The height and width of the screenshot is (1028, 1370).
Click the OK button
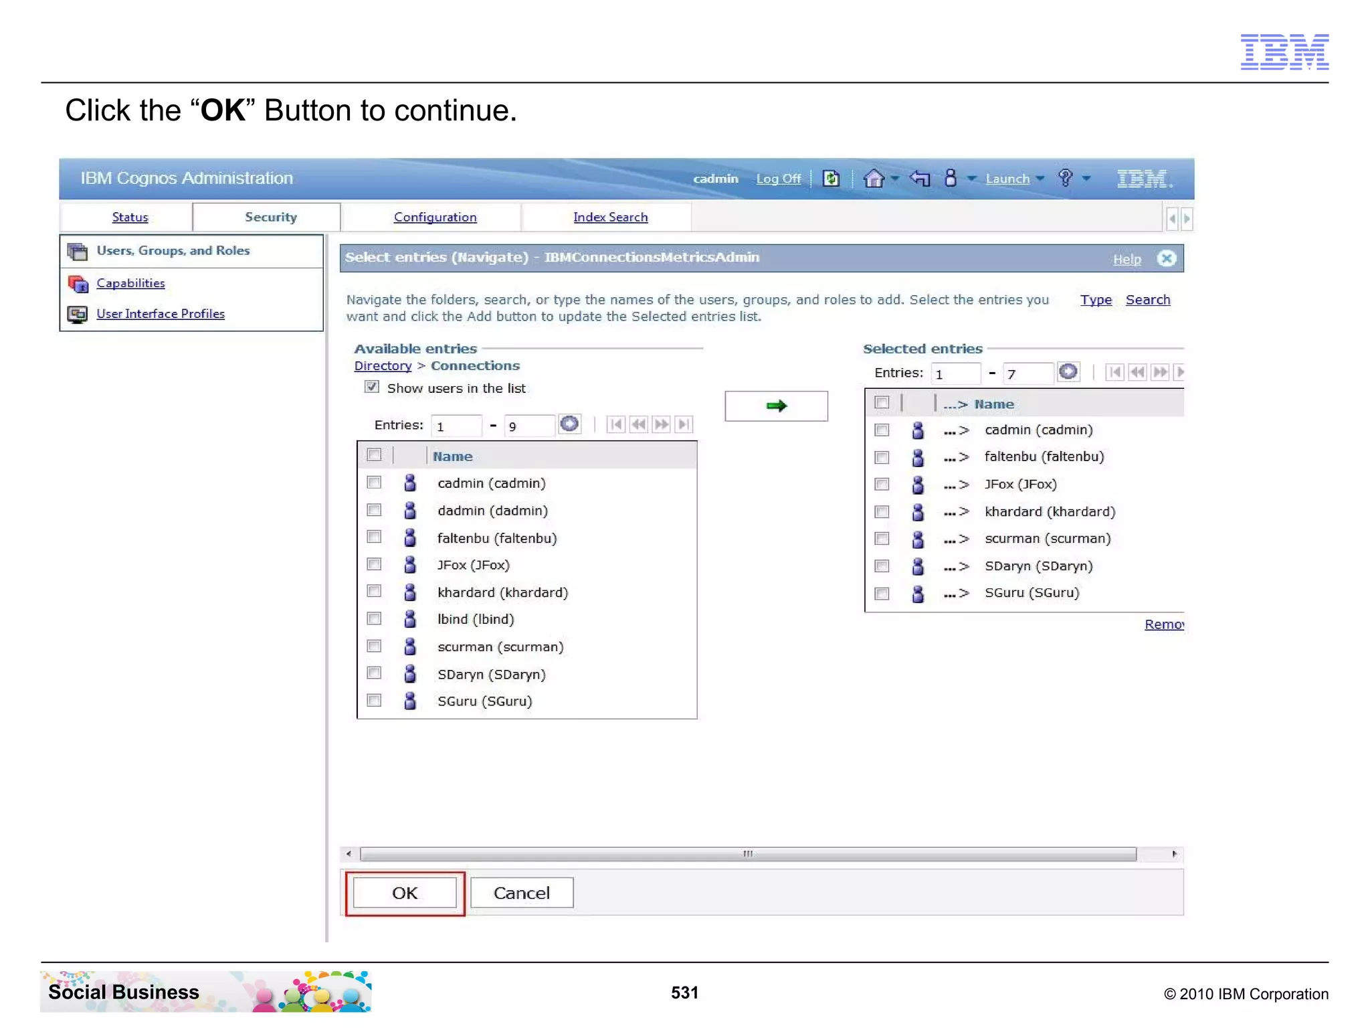point(405,893)
